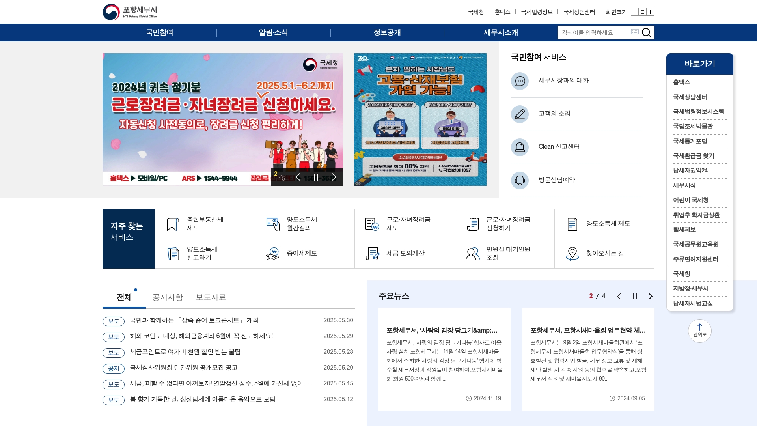757x426 pixels.
Task: Show previous 주요뉴스 page
Action: 619,297
